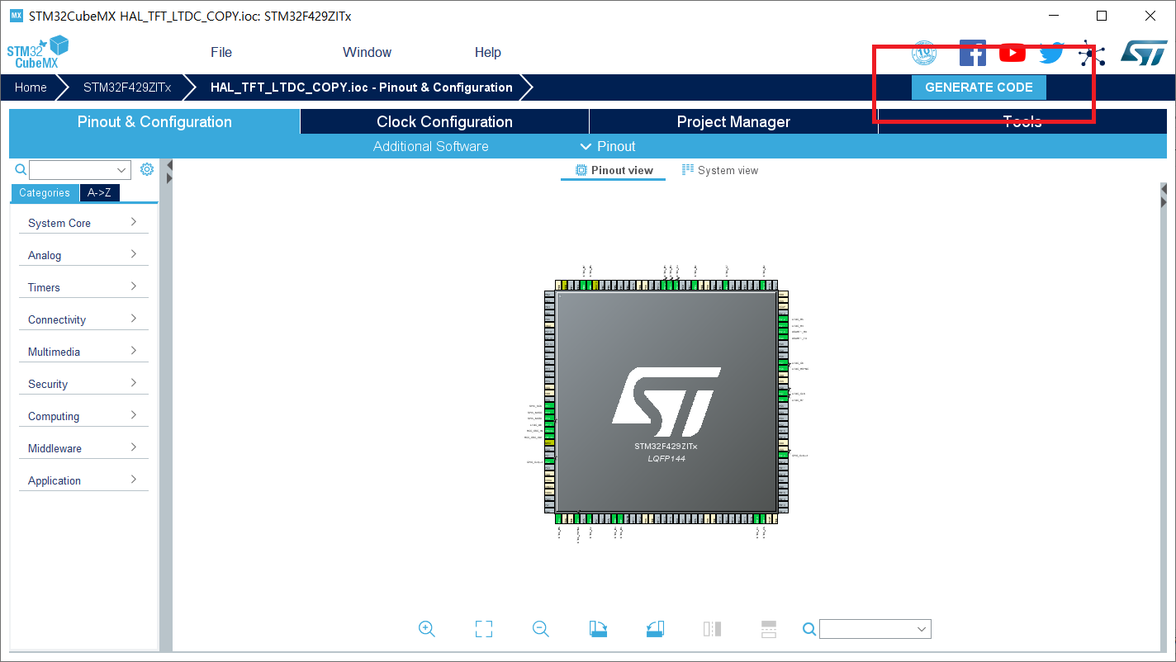Click the right panel collapse arrow
Screen dimensions: 1176x662
1164,202
